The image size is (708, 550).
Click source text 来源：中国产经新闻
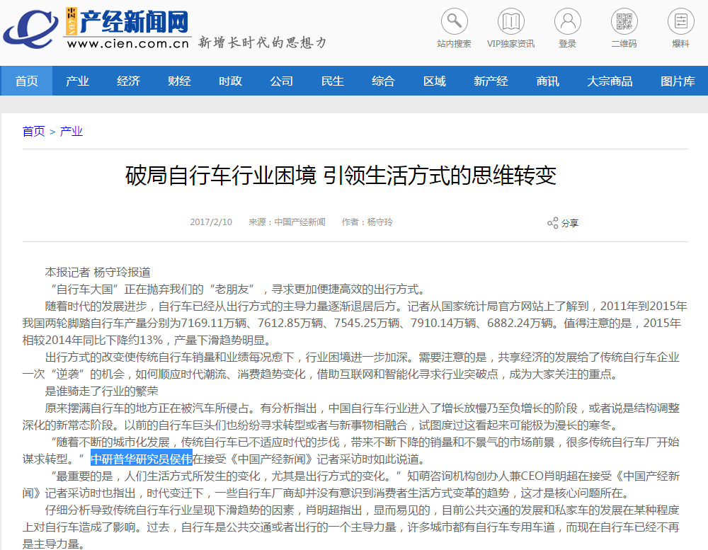[x=287, y=222]
